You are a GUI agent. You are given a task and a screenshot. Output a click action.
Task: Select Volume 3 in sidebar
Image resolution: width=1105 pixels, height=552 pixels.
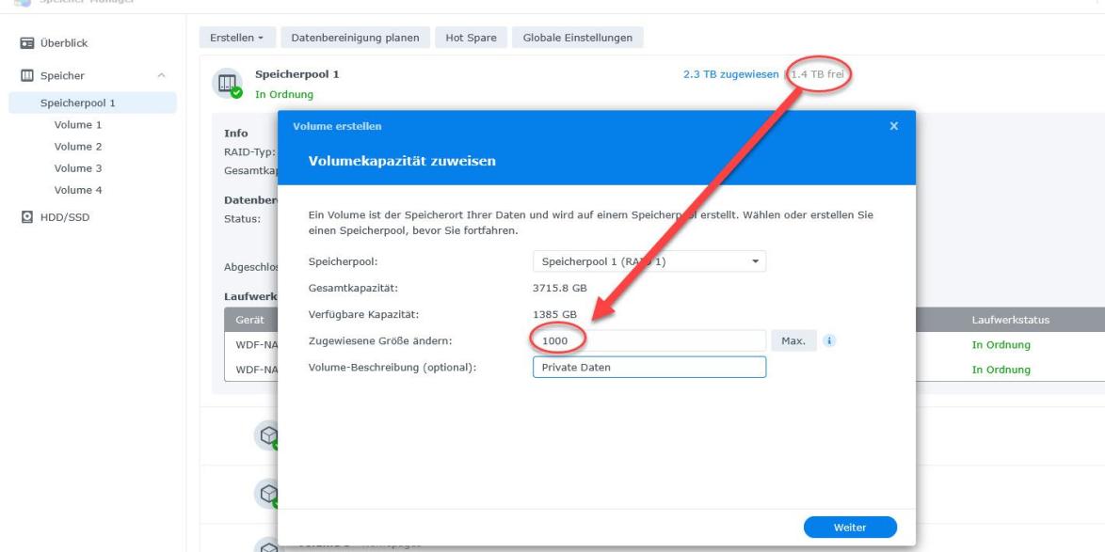78,168
